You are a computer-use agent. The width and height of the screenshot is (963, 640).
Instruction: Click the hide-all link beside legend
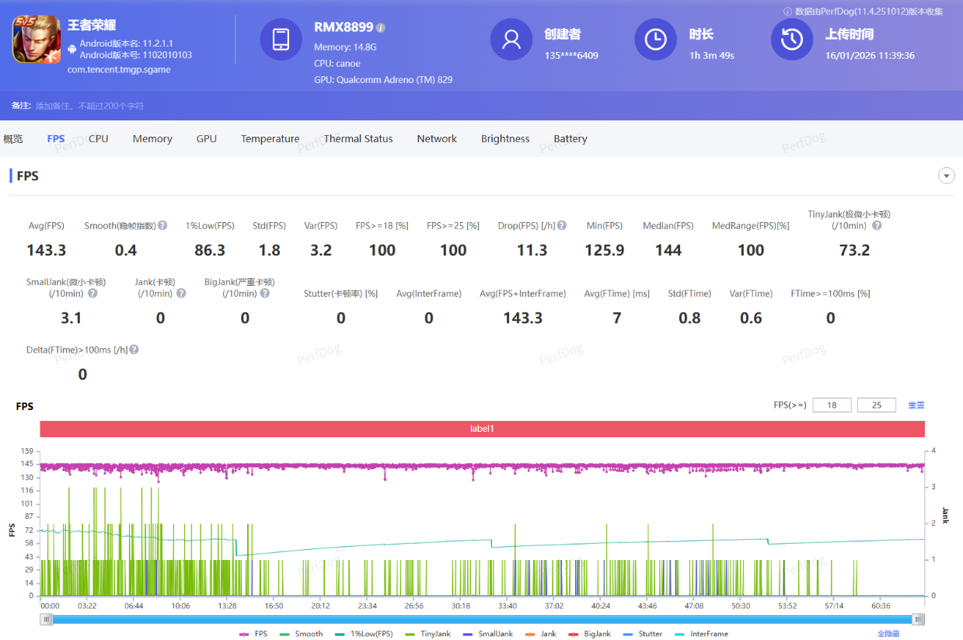(x=888, y=634)
